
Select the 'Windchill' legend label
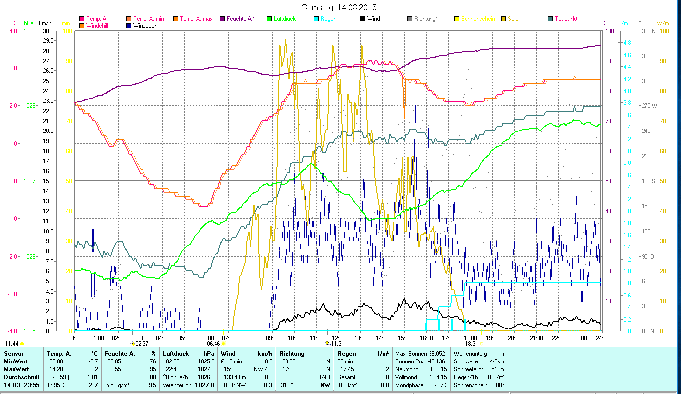click(98, 26)
